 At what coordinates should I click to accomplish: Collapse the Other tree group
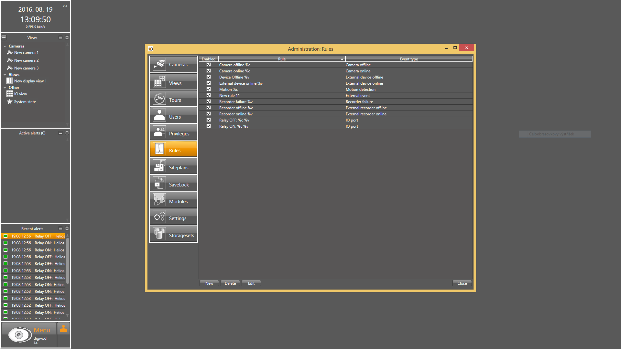tap(5, 88)
